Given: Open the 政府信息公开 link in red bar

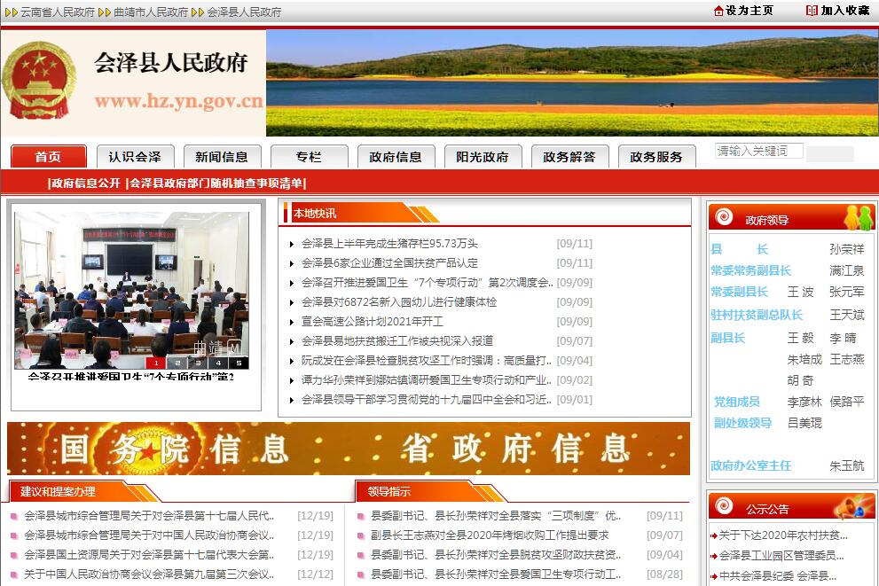Looking at the screenshot, I should [85, 184].
